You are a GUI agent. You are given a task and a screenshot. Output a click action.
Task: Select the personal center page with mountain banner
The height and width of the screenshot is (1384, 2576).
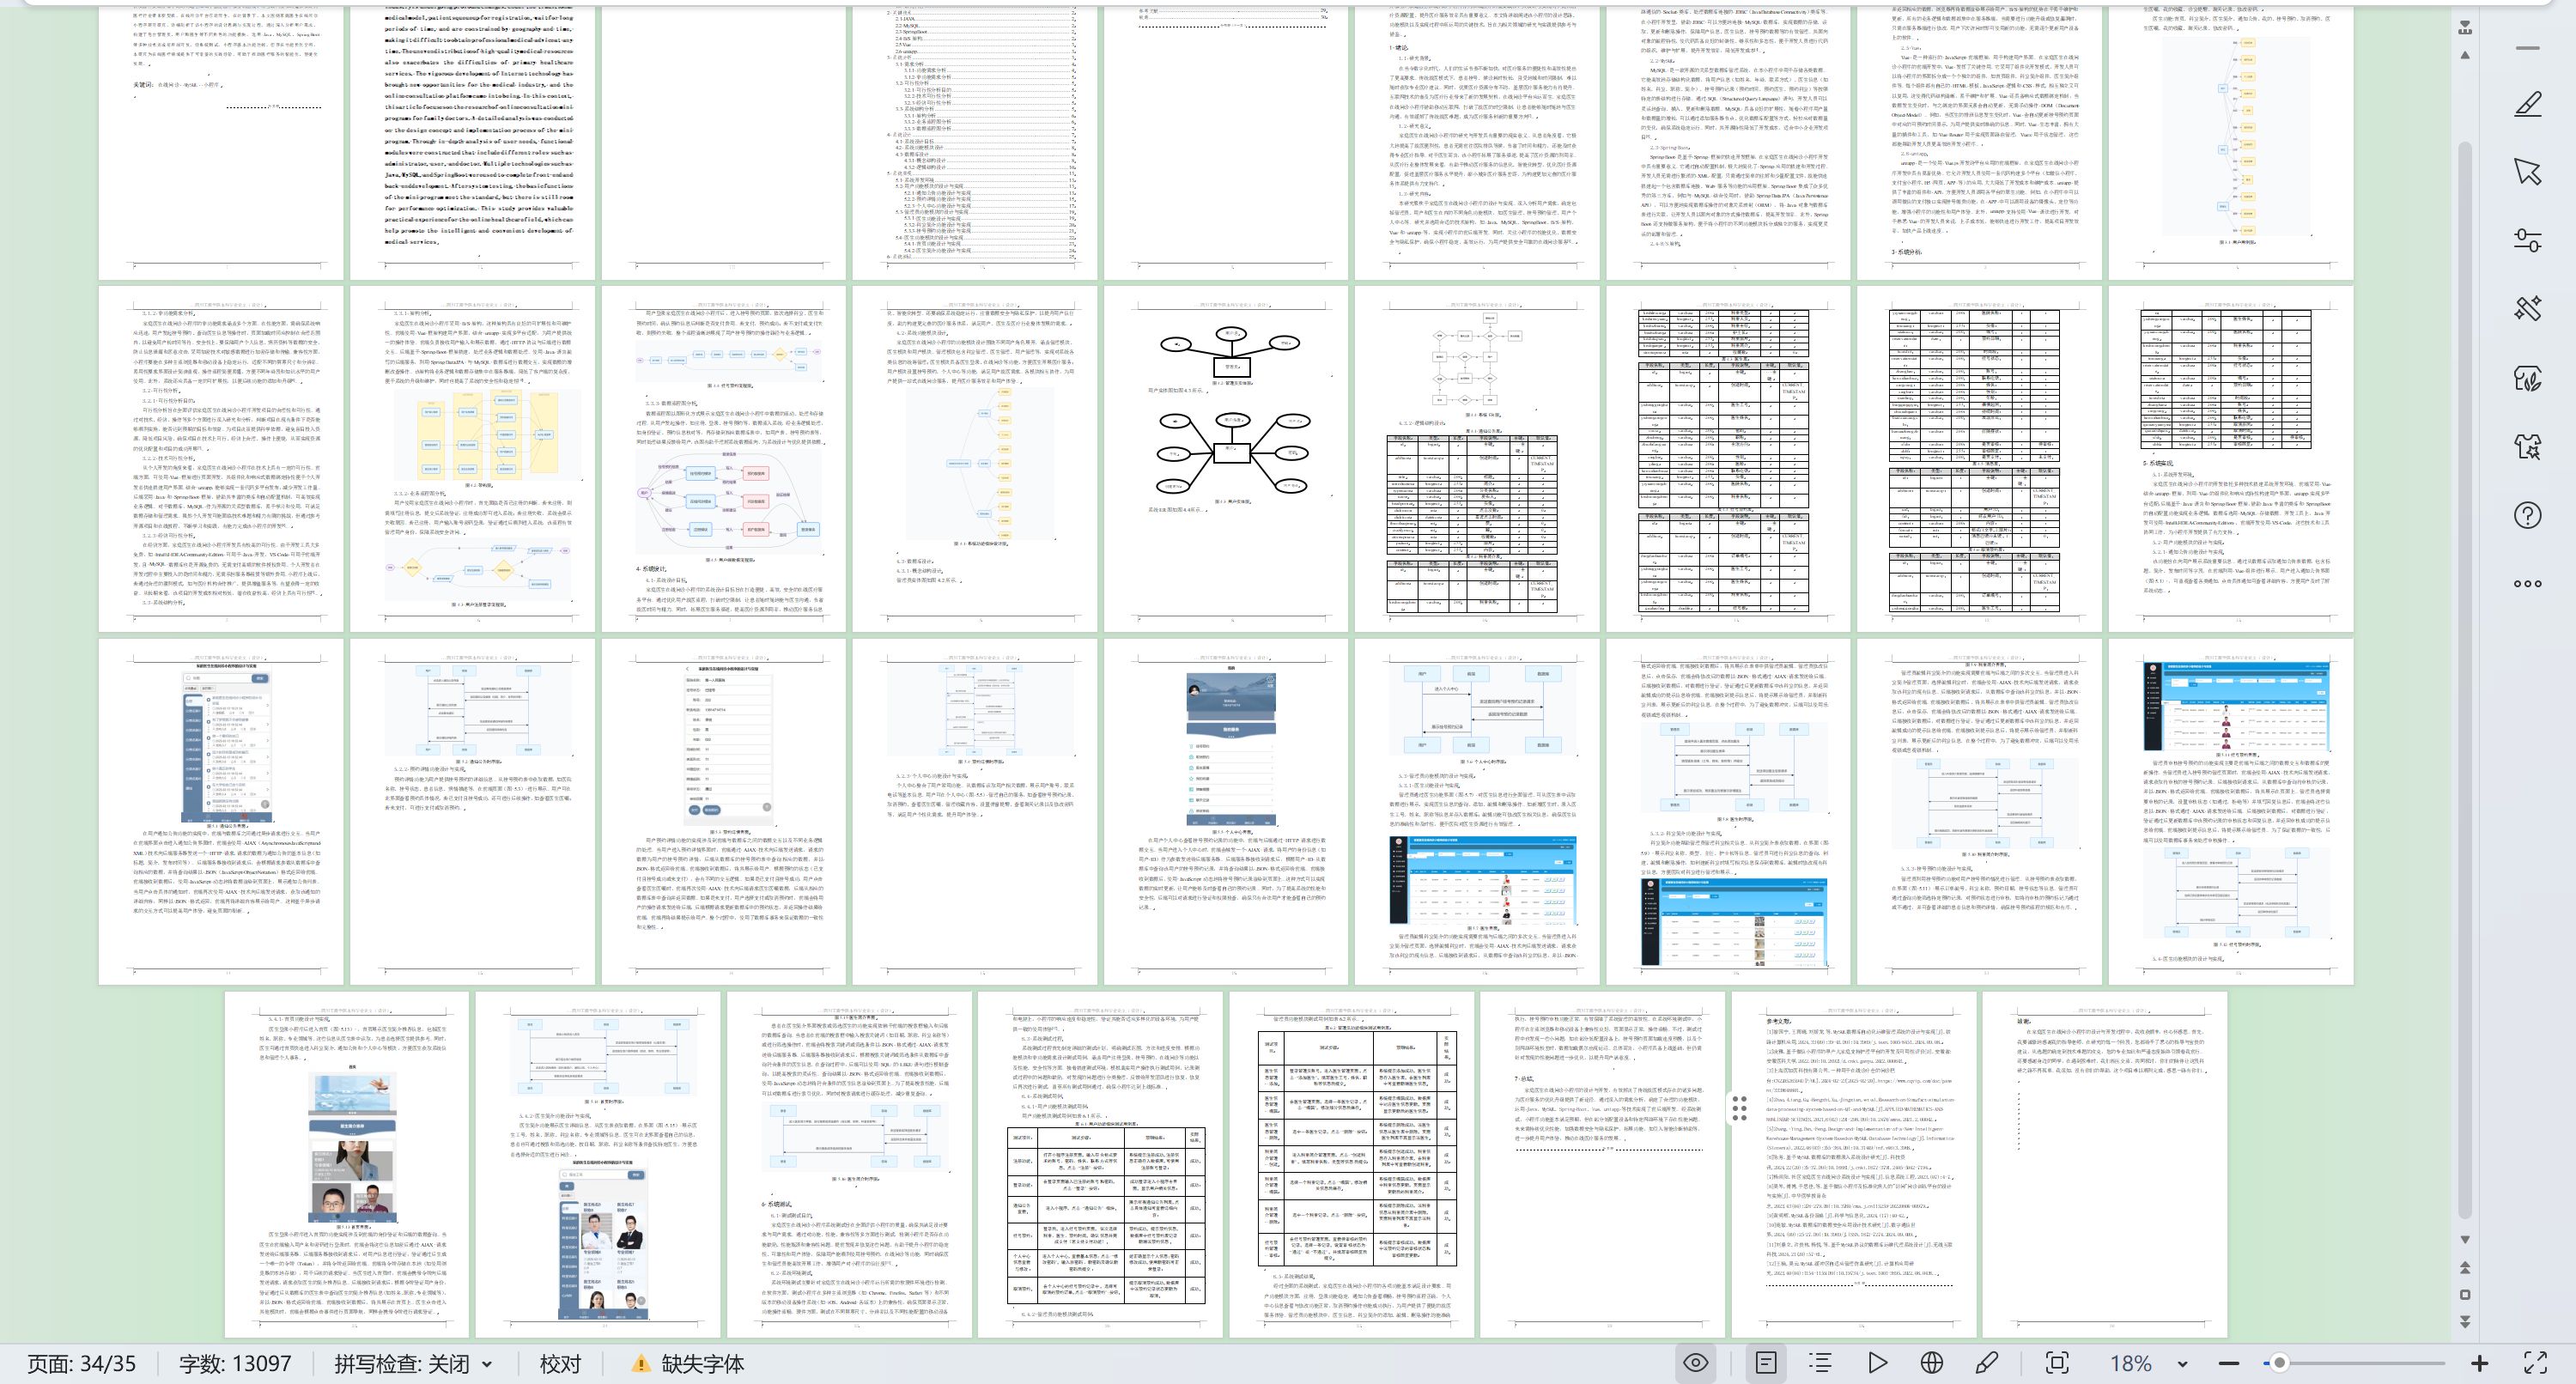[1225, 811]
